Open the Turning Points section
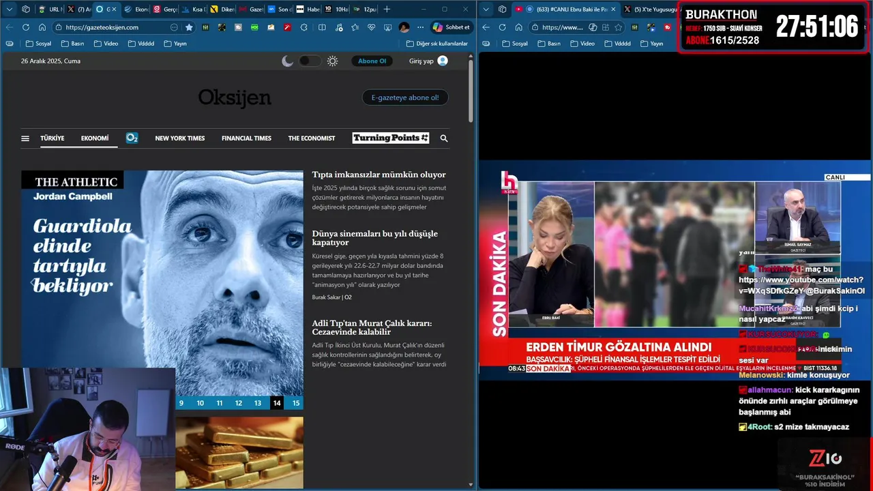The height and width of the screenshot is (491, 873). point(391,138)
